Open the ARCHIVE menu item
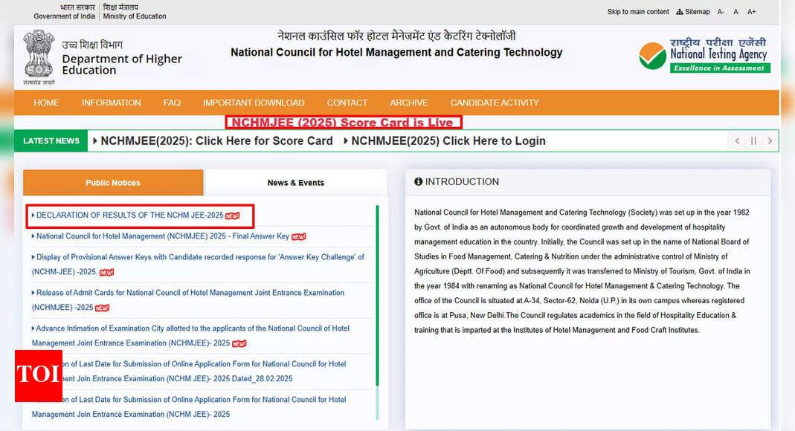Image resolution: width=795 pixels, height=431 pixels. pyautogui.click(x=408, y=103)
